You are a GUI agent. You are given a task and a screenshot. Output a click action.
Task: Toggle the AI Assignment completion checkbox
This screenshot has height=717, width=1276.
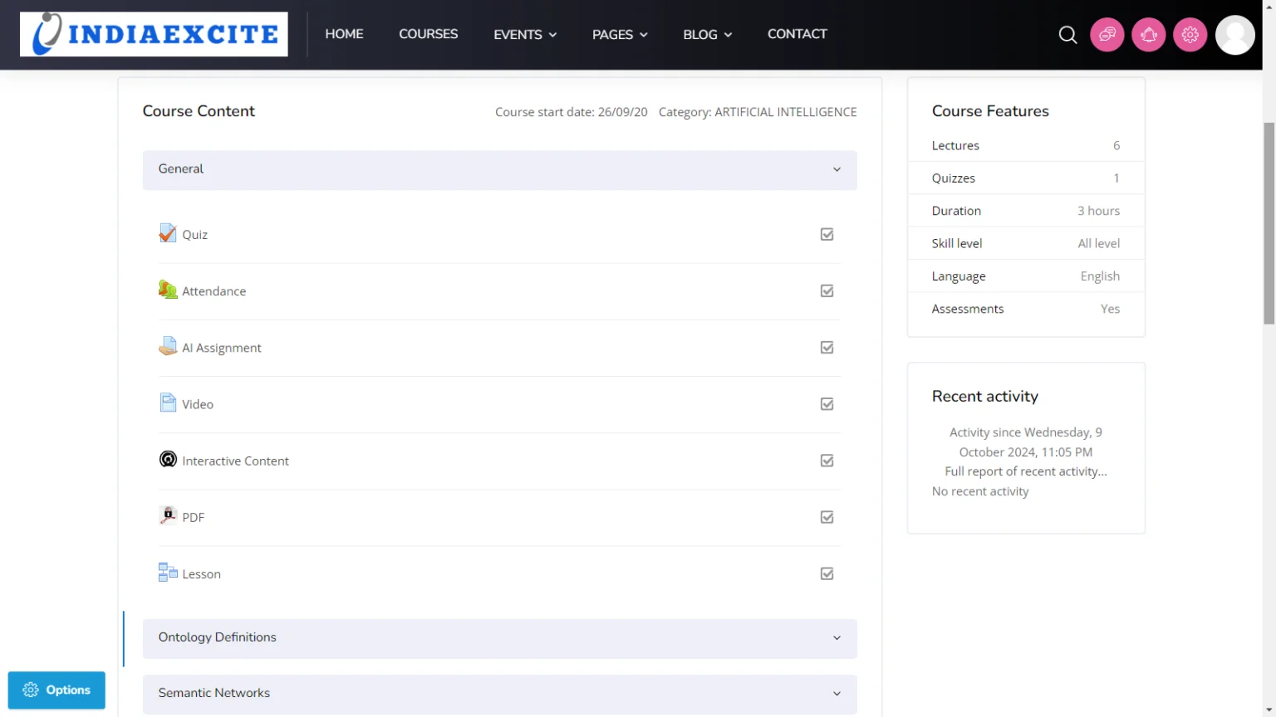click(x=827, y=348)
